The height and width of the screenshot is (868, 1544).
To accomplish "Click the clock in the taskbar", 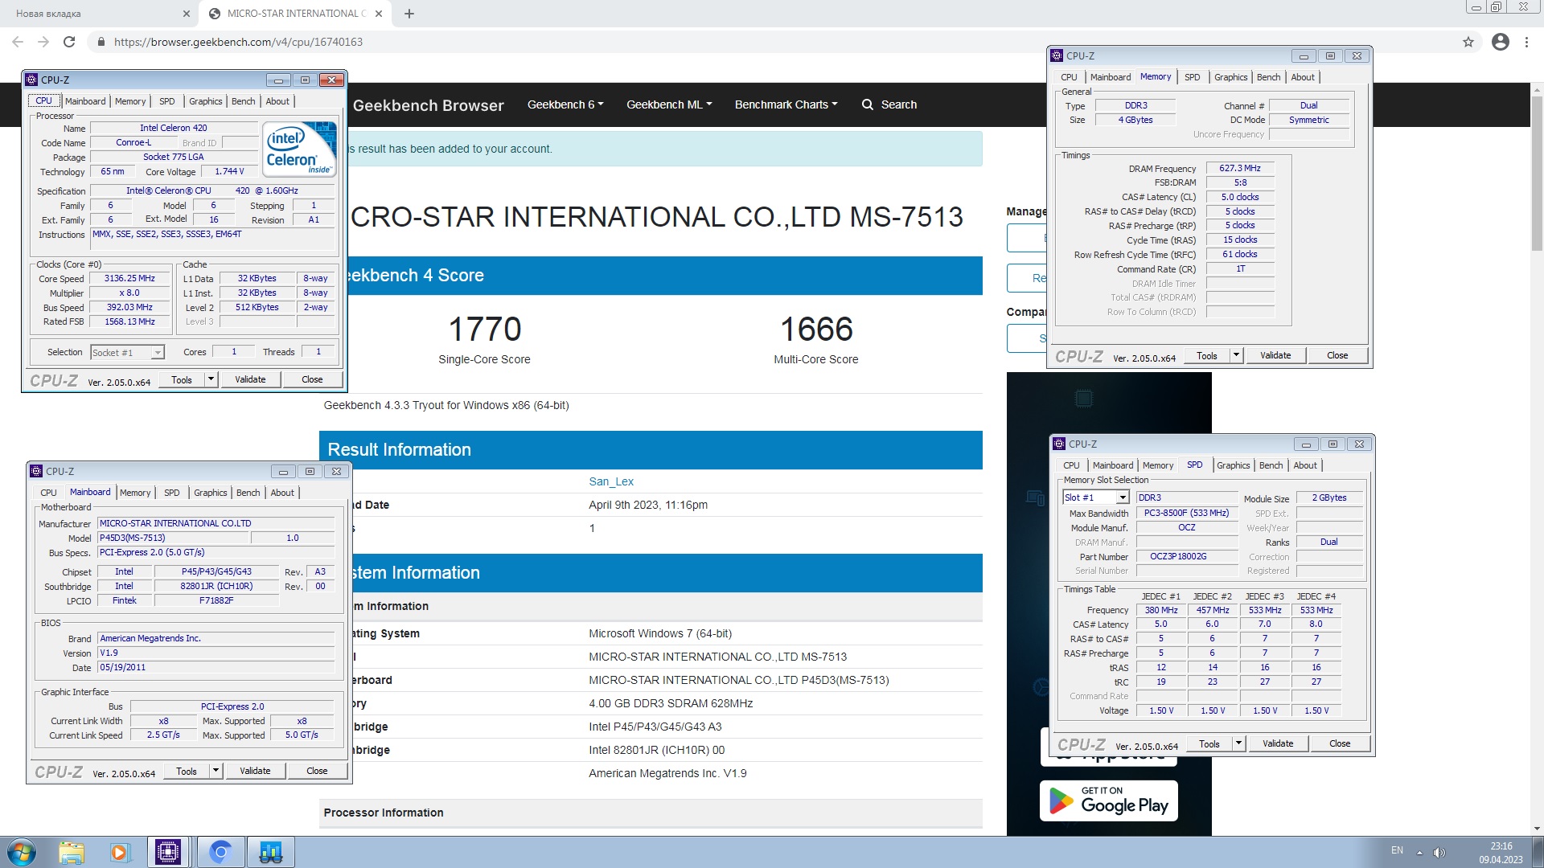I will tap(1501, 853).
